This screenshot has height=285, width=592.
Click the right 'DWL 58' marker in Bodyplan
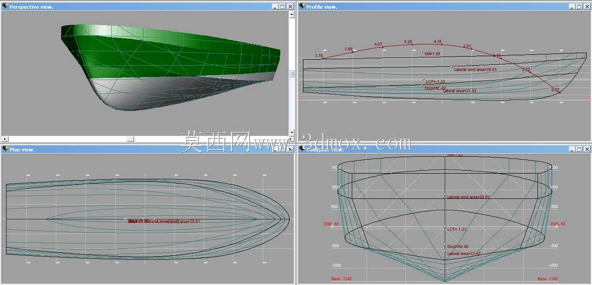tap(558, 224)
